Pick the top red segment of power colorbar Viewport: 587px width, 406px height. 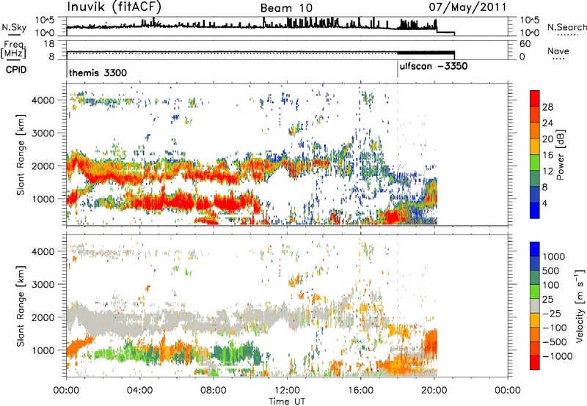(535, 99)
